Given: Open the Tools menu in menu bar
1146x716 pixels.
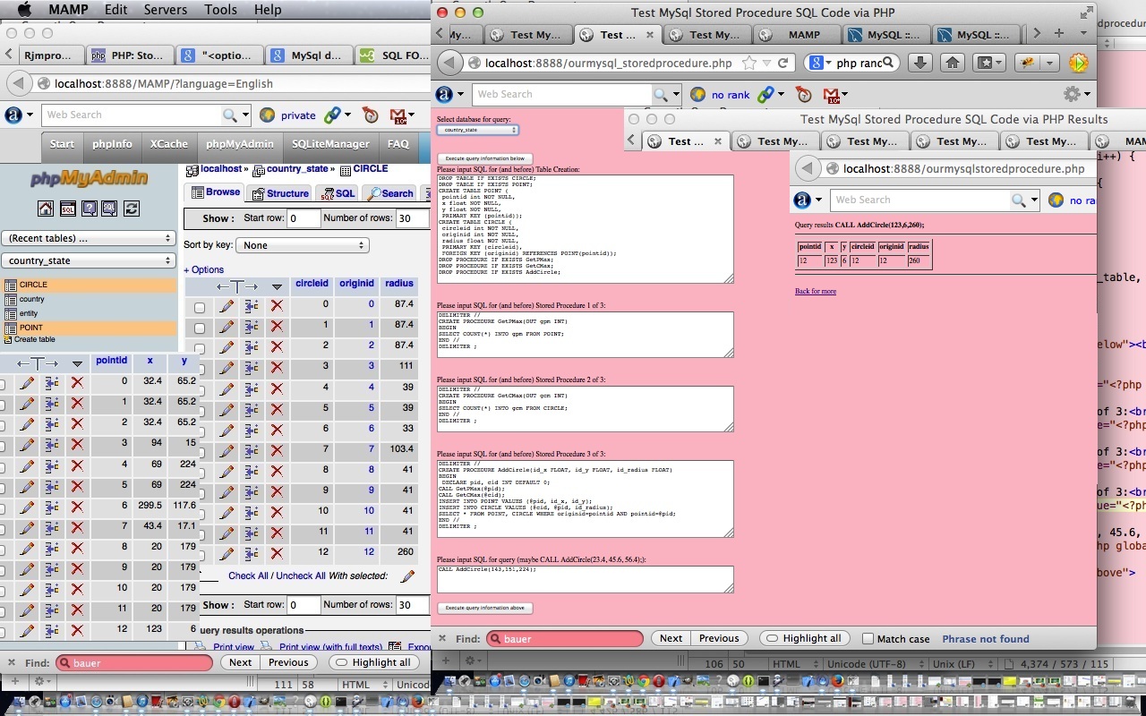Looking at the screenshot, I should click(219, 10).
